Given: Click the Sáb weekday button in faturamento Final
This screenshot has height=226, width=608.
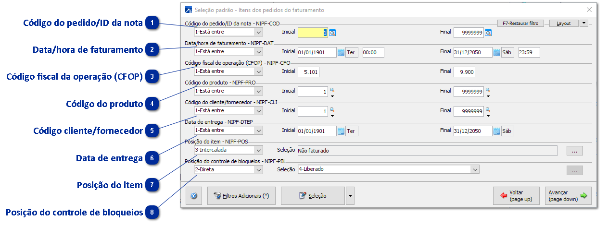Looking at the screenshot, I should pos(508,52).
